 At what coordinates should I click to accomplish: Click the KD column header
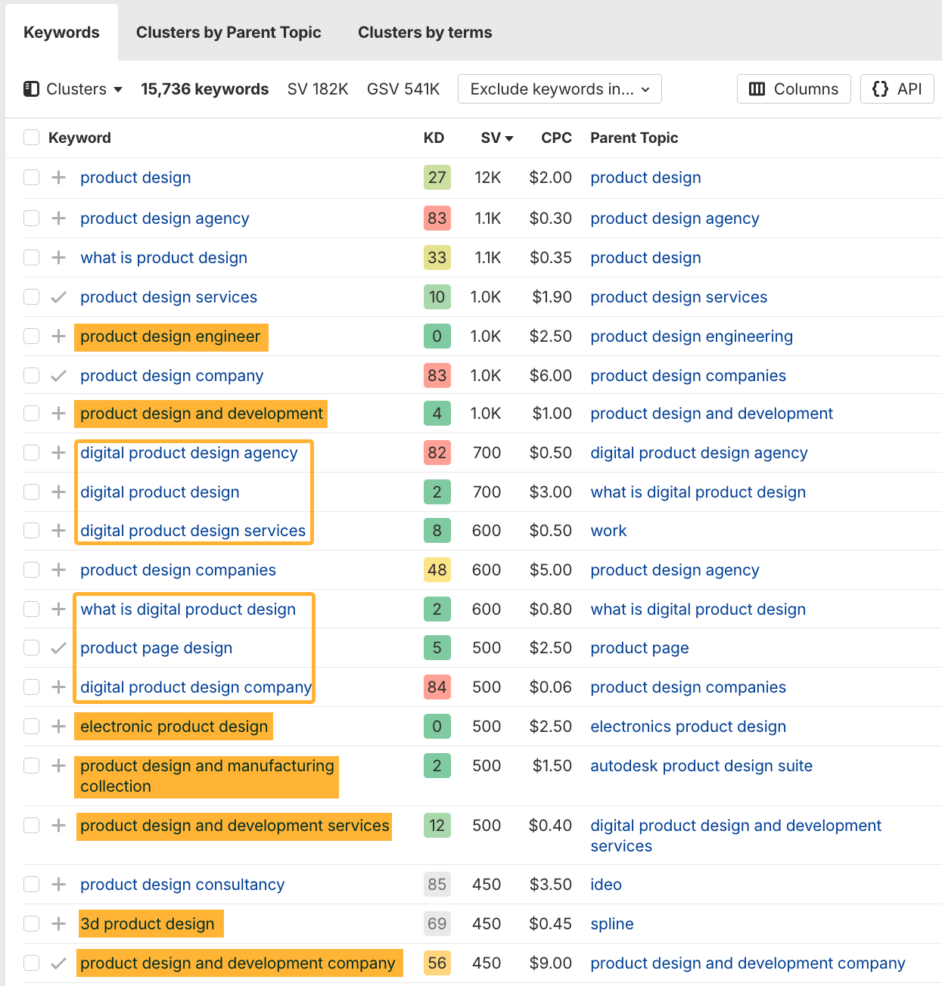pyautogui.click(x=432, y=138)
